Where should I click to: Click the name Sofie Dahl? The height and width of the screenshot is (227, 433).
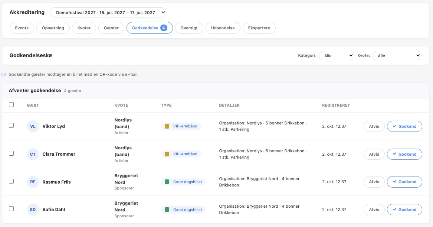point(54,210)
